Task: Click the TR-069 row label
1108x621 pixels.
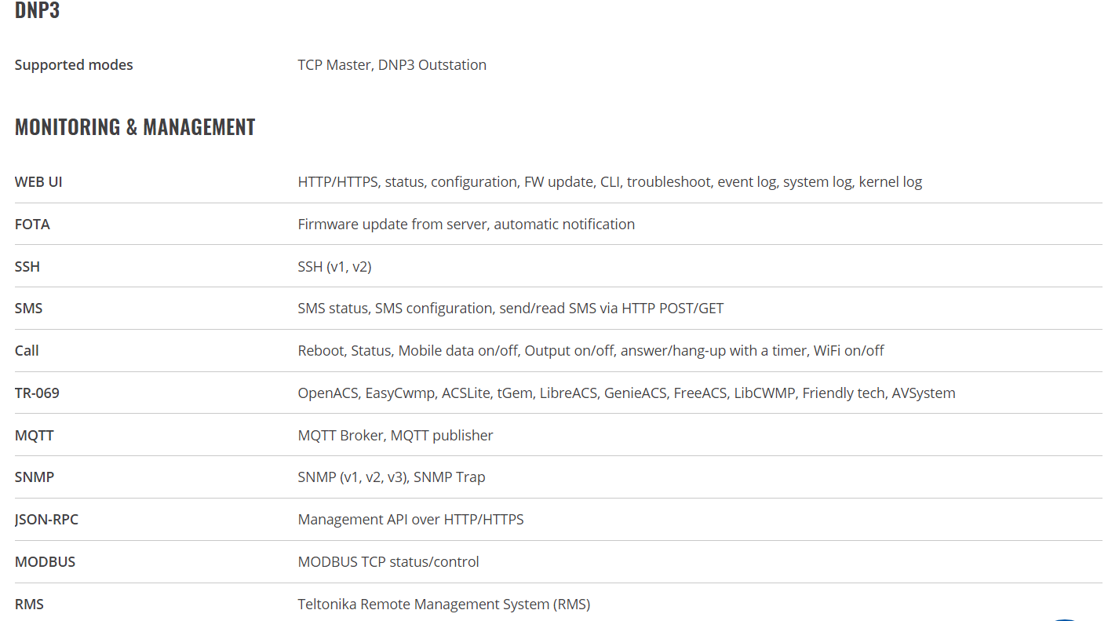Action: [x=37, y=393]
